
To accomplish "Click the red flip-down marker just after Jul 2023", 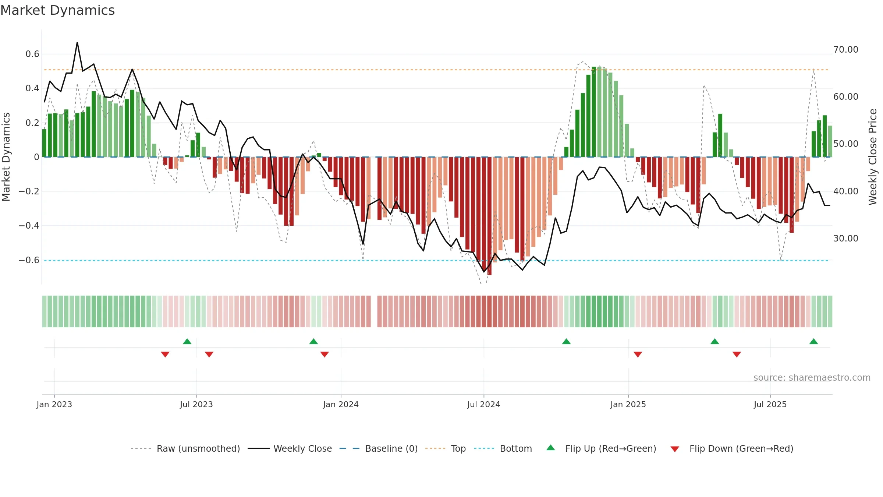I will point(209,354).
